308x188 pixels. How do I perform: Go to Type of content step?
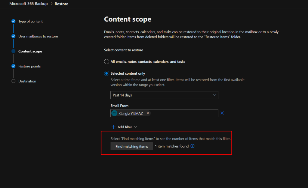30,21
